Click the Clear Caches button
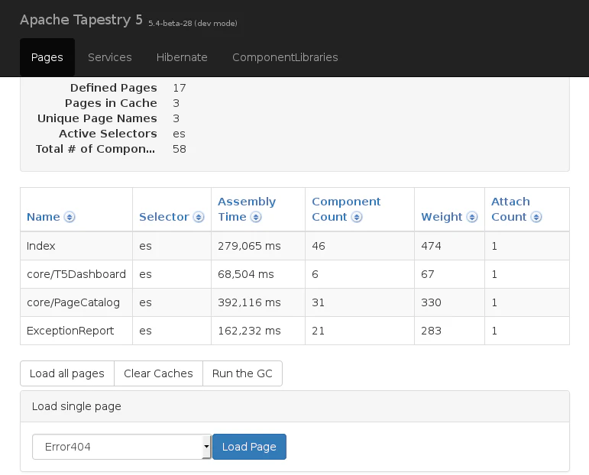 point(158,373)
